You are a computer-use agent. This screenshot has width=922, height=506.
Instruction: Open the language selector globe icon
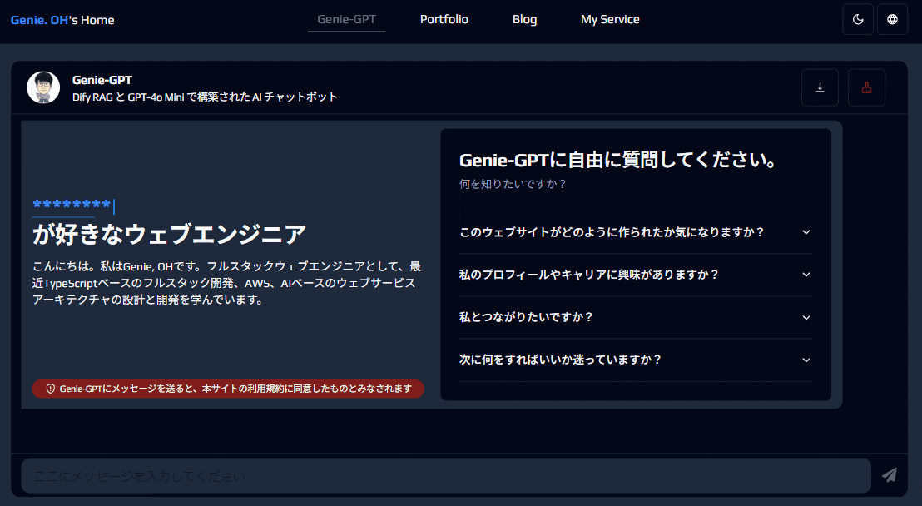[892, 19]
